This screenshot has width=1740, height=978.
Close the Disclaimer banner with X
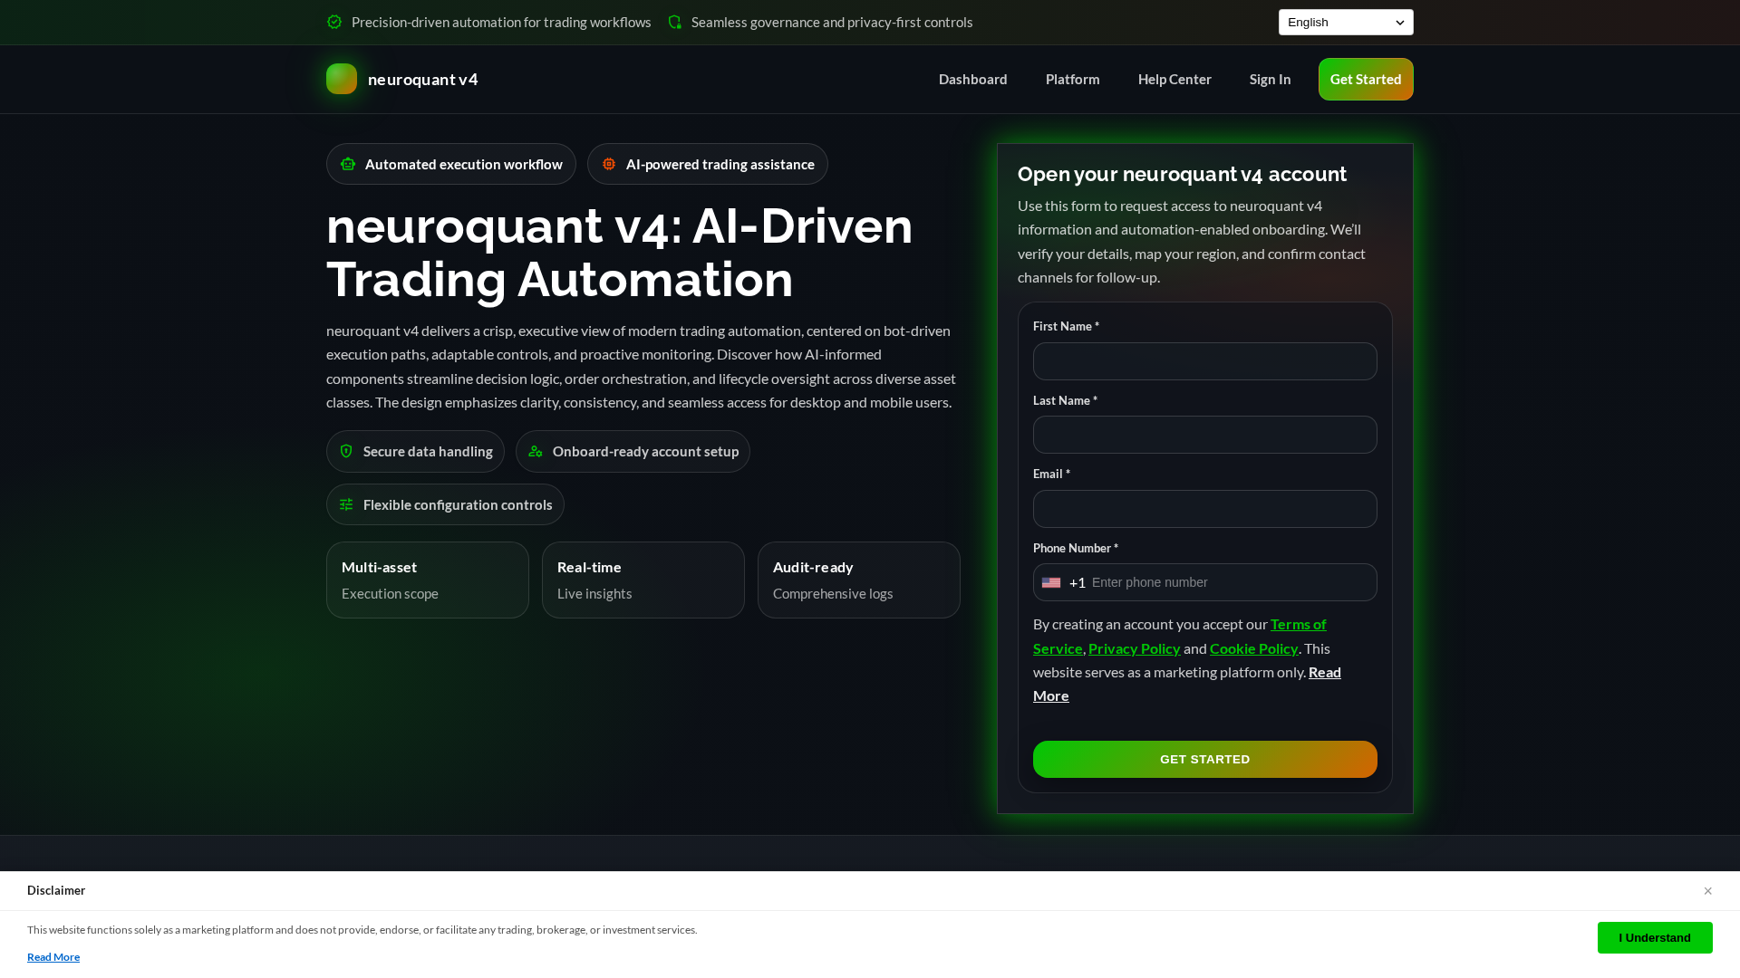pyautogui.click(x=1707, y=891)
